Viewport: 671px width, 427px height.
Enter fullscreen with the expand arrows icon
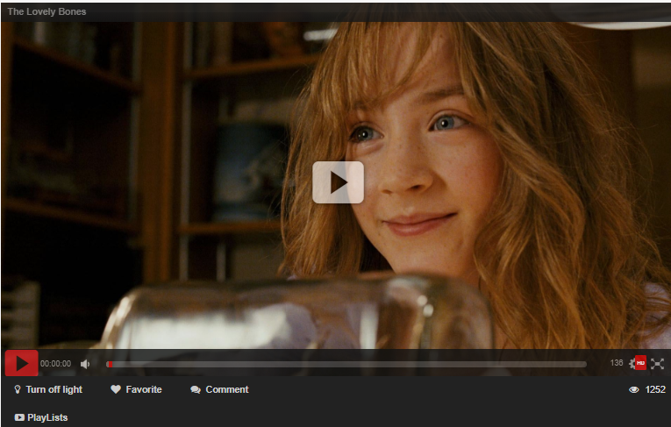coord(657,364)
